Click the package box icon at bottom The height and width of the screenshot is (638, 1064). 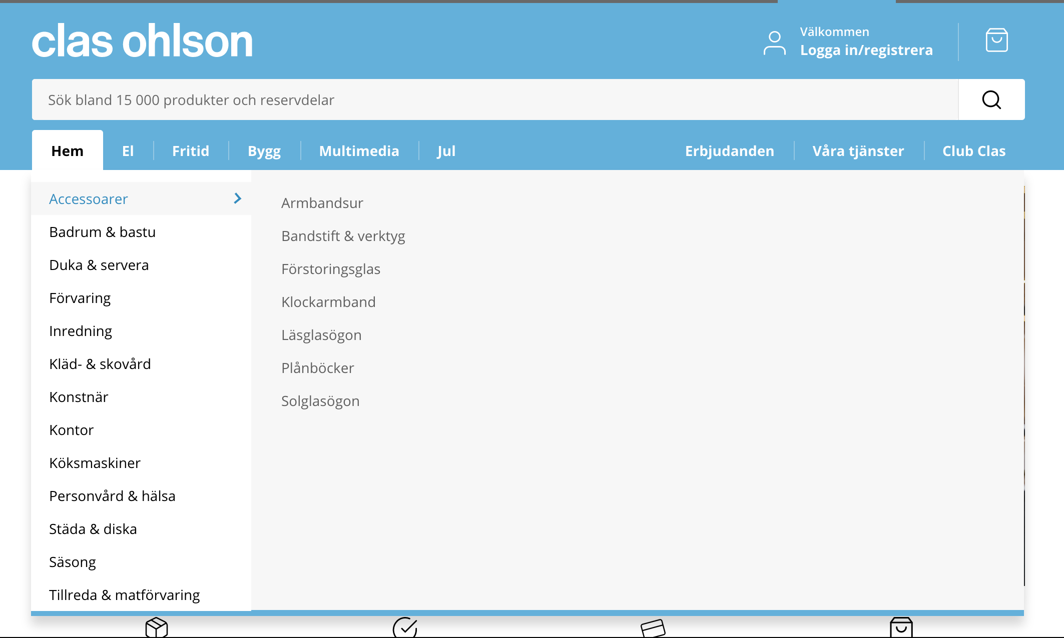[157, 627]
